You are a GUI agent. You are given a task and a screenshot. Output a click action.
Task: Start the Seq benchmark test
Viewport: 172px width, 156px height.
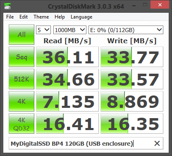coord(21,57)
